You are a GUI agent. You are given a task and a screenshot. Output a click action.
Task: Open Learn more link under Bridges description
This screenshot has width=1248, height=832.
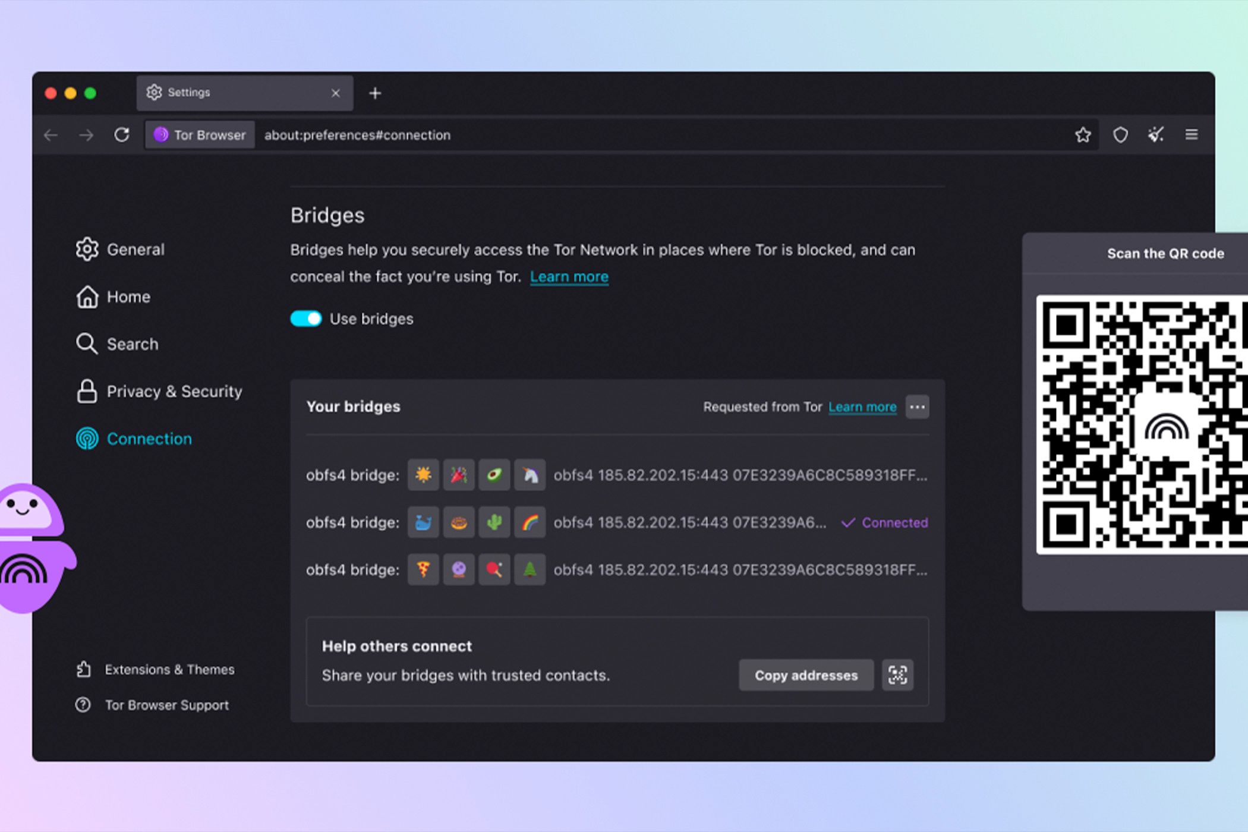pyautogui.click(x=569, y=277)
